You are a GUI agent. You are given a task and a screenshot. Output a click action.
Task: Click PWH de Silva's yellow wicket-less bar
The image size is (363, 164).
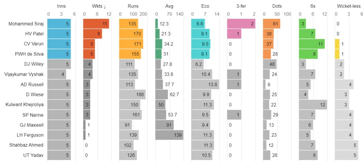(337, 54)
